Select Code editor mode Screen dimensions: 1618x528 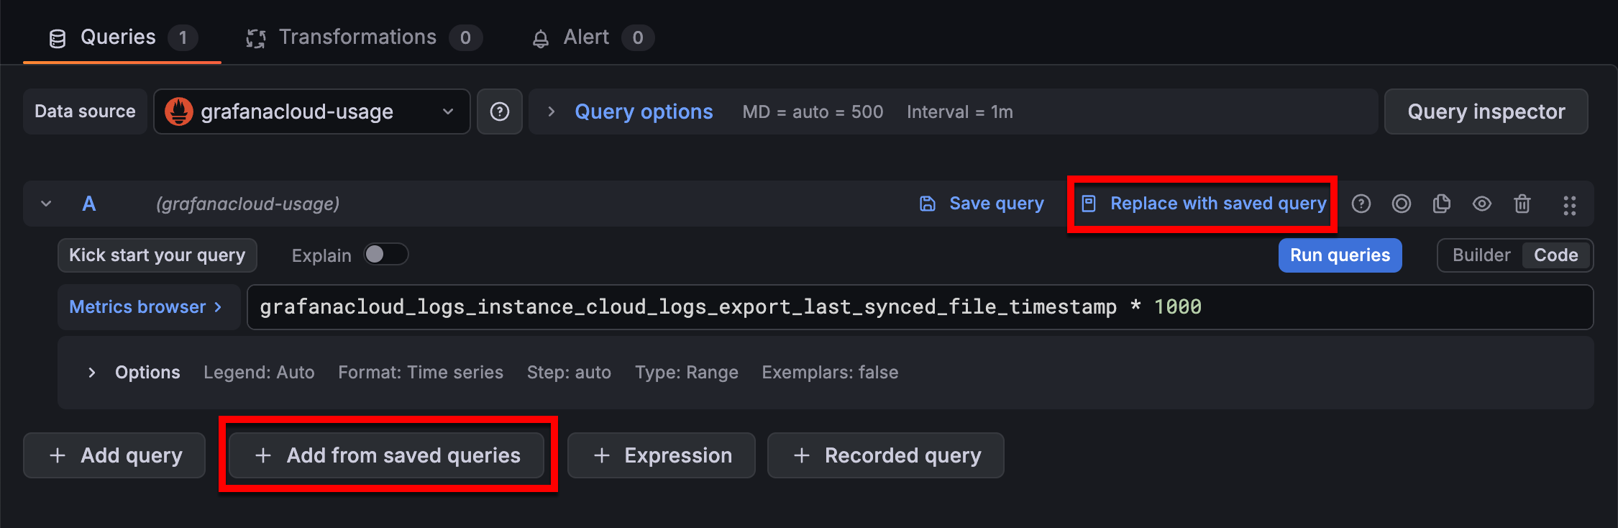click(1555, 255)
